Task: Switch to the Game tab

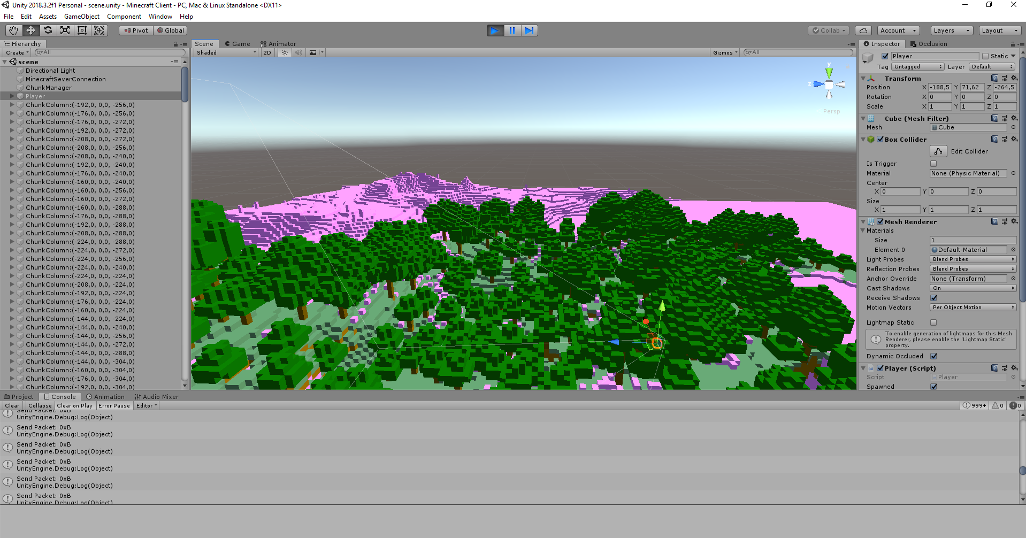Action: coord(238,44)
